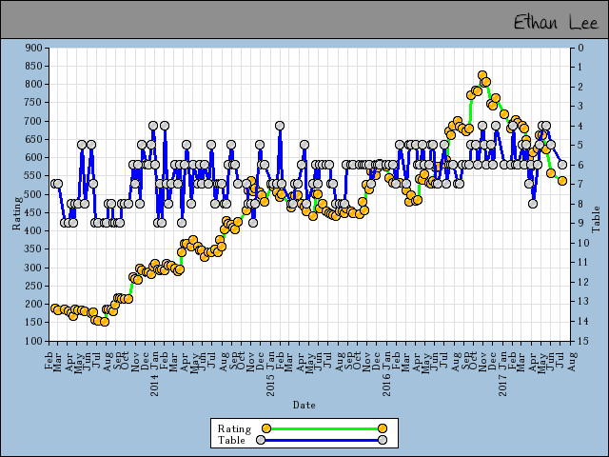Click the '750' rating axis value
The height and width of the screenshot is (457, 609).
33,103
